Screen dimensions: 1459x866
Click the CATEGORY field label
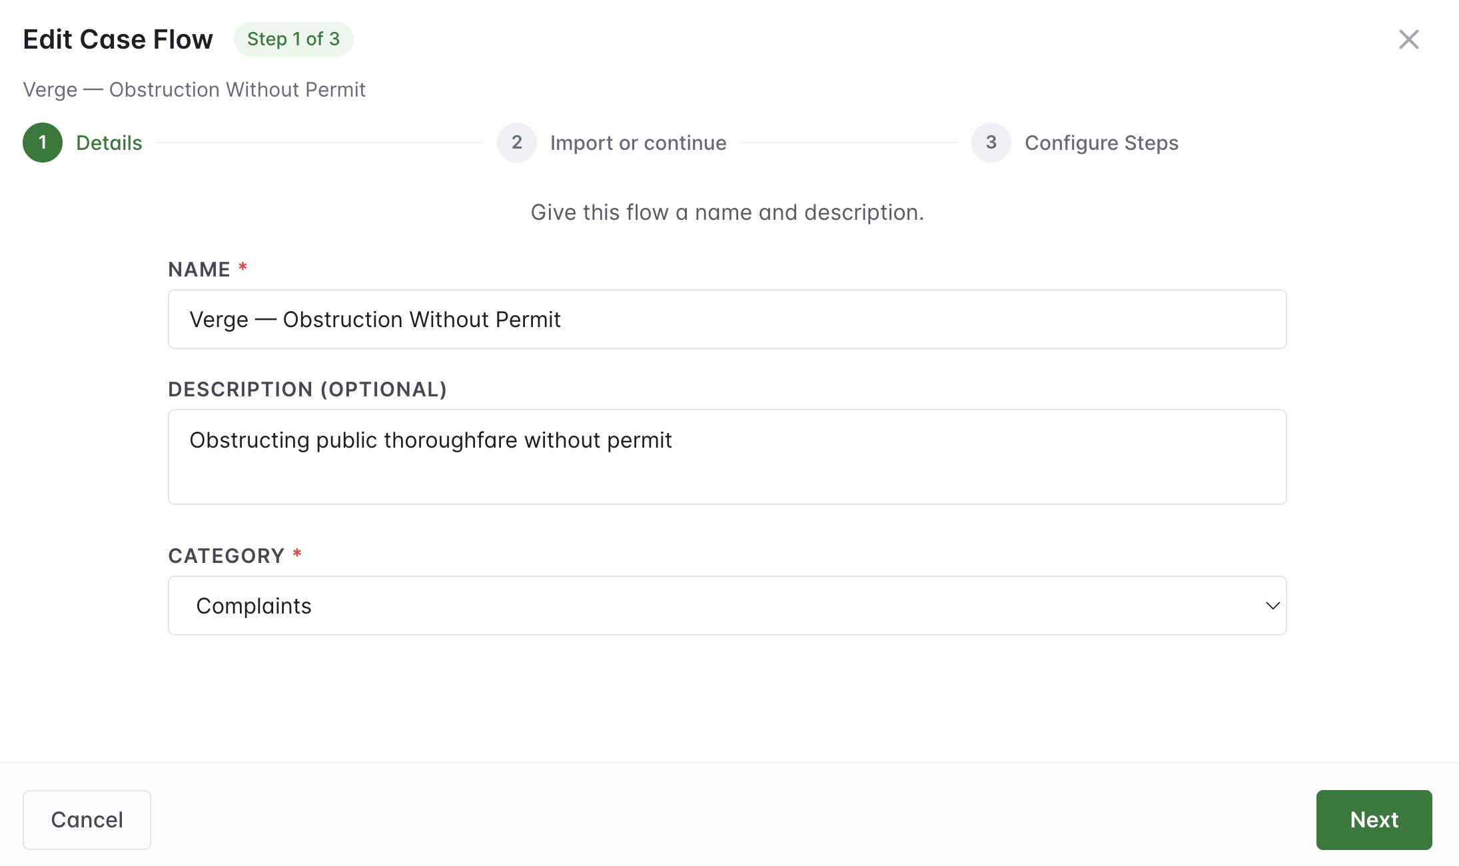click(x=227, y=556)
